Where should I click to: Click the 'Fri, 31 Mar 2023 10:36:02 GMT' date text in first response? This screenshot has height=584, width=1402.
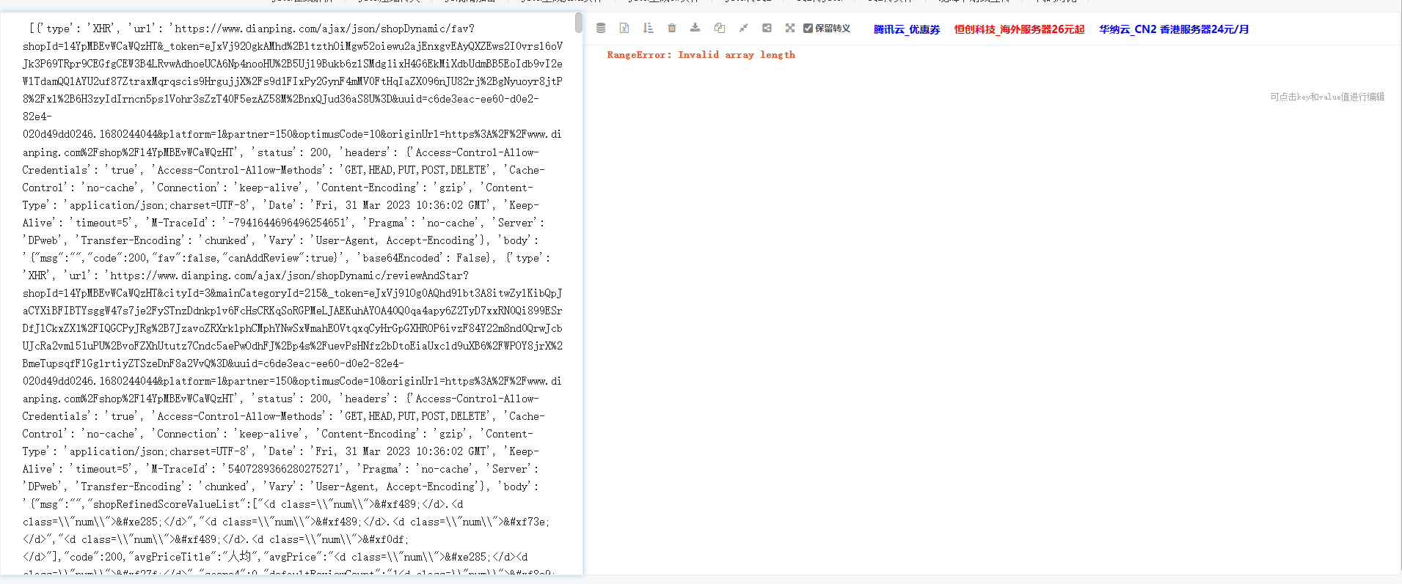[x=401, y=205]
